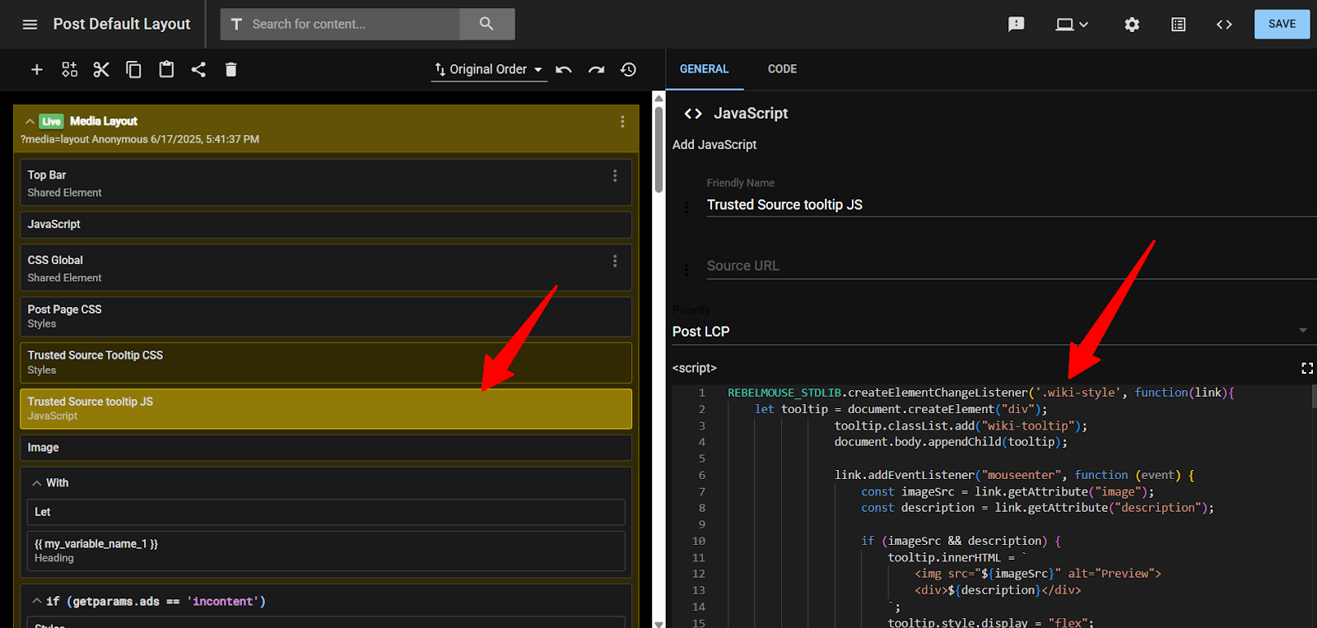Collapse the With block
The image size is (1317, 628).
(x=37, y=483)
